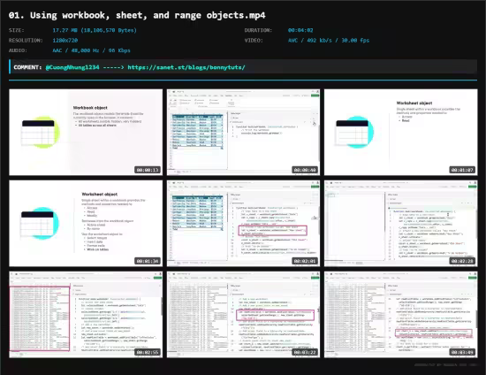486x375 pixels.
Task: Click the cyan spreadsheet icon at 00:01:07
Action: [354, 133]
